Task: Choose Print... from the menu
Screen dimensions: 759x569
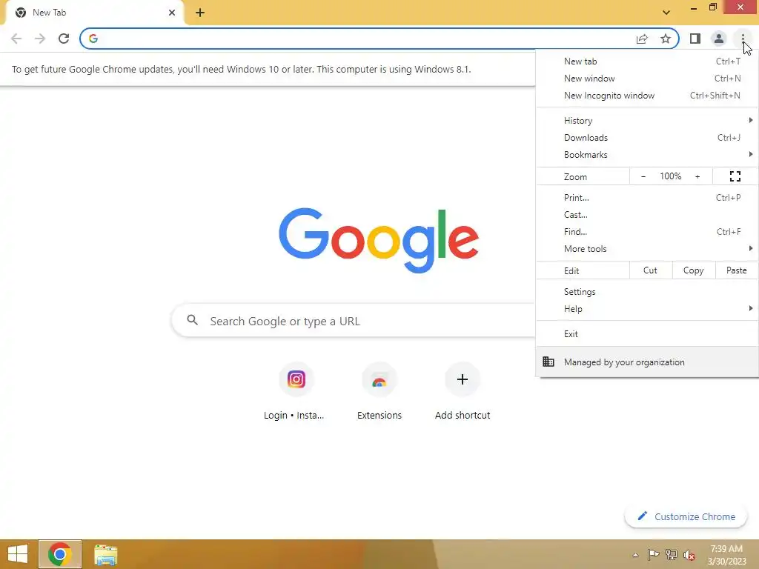Action: (x=647, y=197)
